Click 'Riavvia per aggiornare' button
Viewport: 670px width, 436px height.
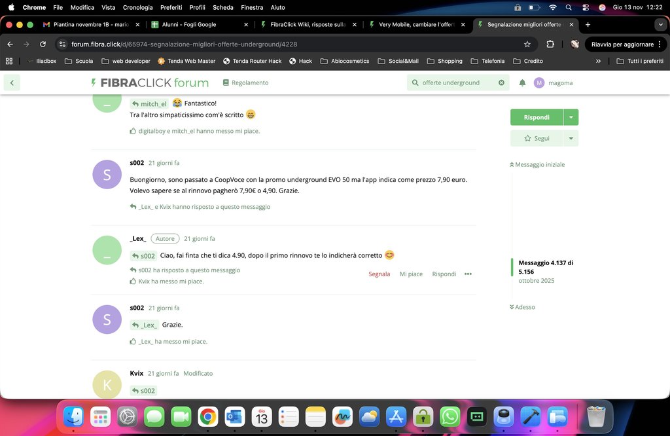(625, 44)
